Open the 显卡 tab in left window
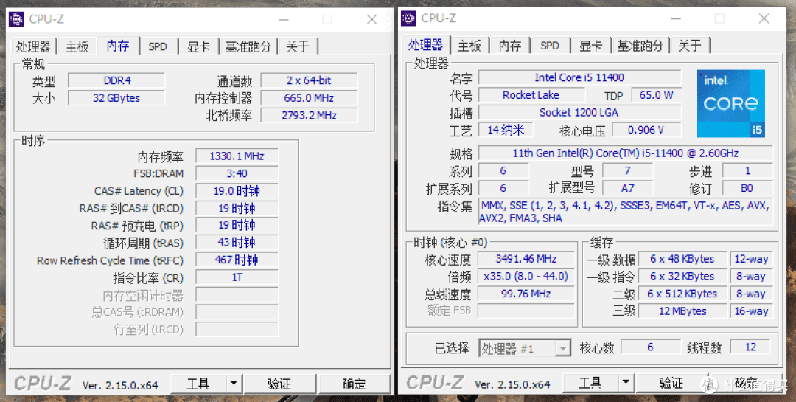The height and width of the screenshot is (402, 796). click(198, 46)
